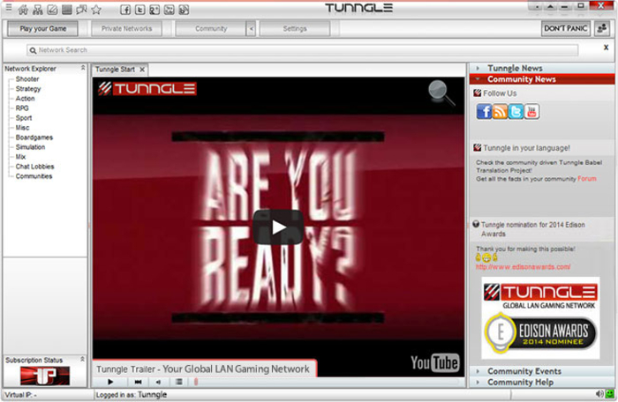Toggle the video player mute button
This screenshot has width=618, height=402.
pos(158,382)
